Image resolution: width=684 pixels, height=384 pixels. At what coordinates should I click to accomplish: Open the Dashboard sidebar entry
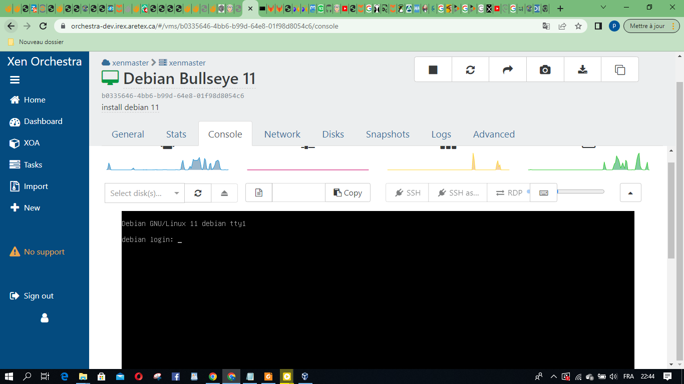[36, 121]
